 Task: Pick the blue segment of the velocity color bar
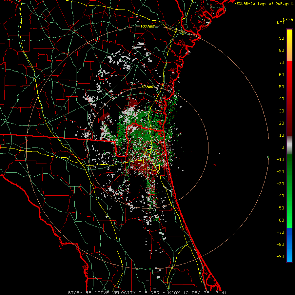coord(289,245)
